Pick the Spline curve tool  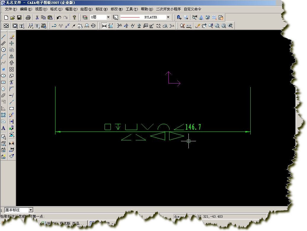(x=3, y=63)
